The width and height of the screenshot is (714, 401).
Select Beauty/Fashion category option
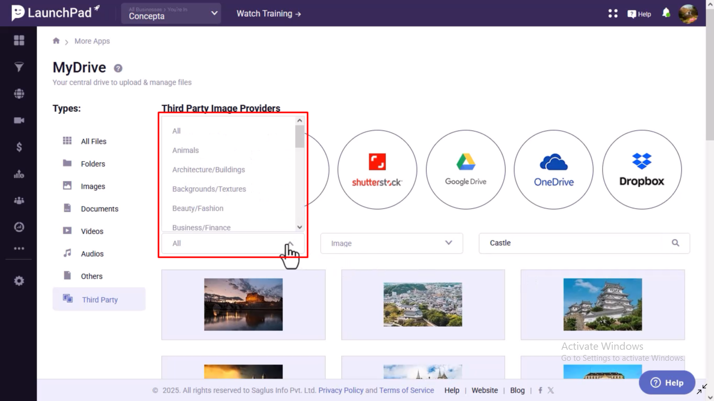[x=198, y=209]
